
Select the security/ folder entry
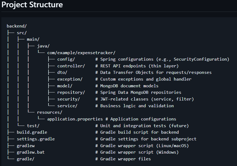(x=69, y=99)
